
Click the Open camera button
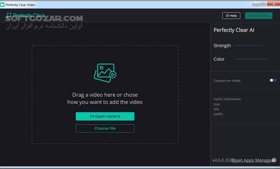pos(105,117)
